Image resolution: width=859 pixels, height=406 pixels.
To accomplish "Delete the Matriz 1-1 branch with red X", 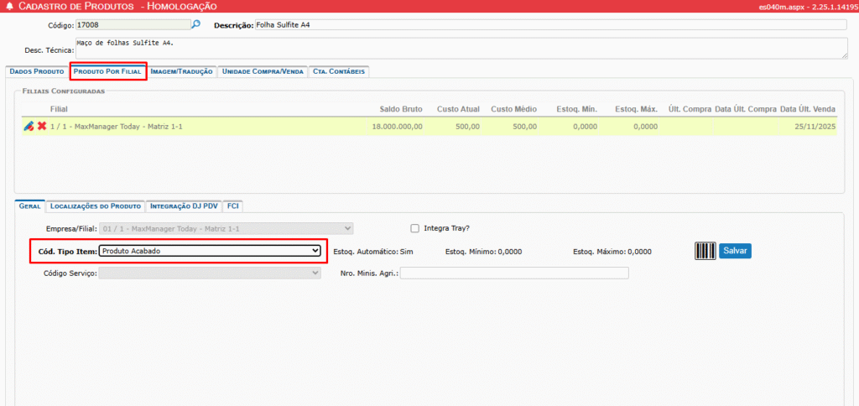I will point(41,126).
